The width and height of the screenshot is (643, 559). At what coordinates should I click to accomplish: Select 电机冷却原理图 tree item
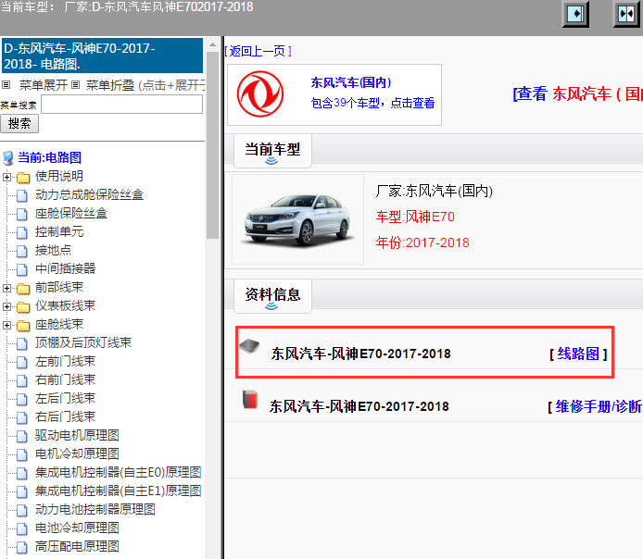tap(77, 453)
